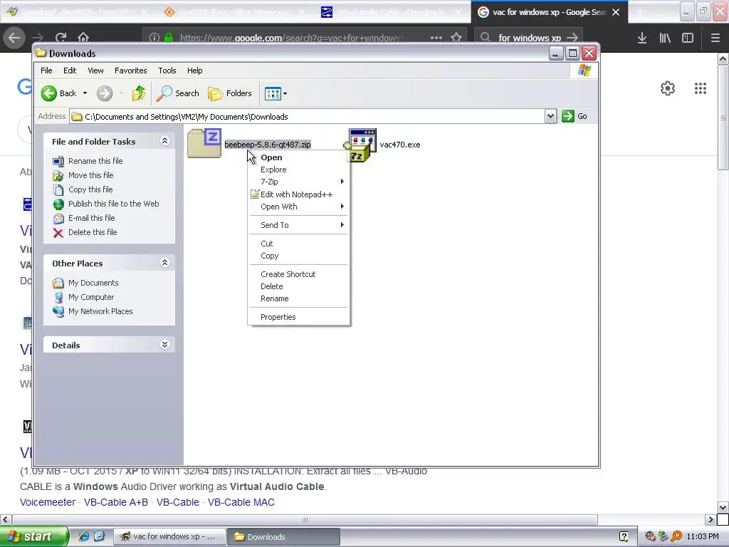Click the Windows Start button

[x=33, y=537]
